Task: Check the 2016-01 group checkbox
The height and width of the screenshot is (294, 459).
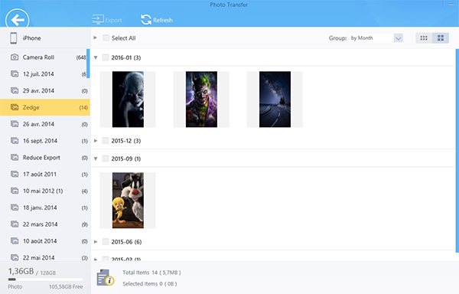Action: 106,57
